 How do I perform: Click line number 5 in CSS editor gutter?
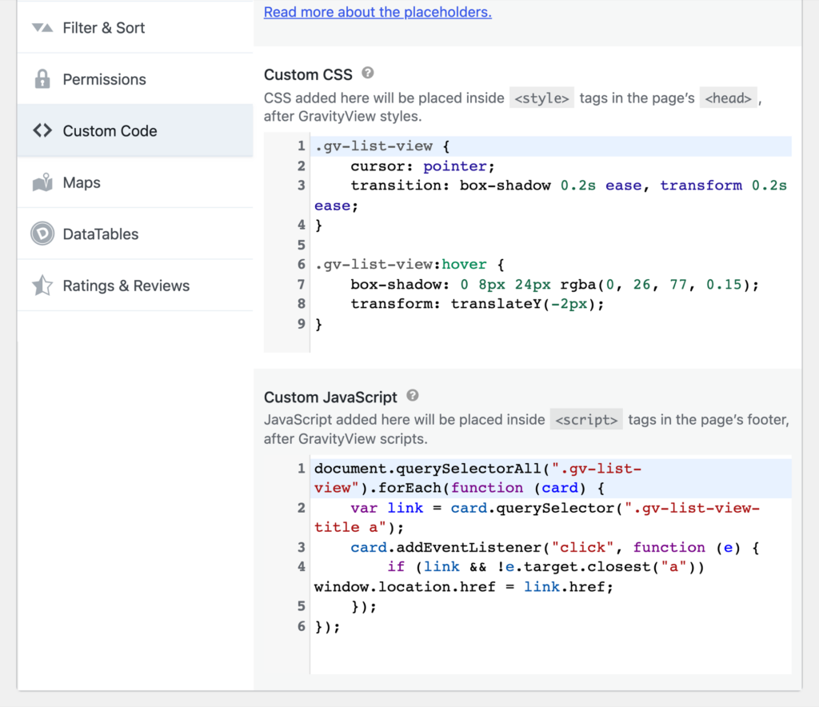(x=302, y=245)
